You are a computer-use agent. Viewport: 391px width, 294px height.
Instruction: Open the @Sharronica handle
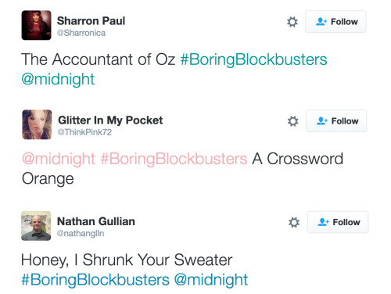coord(81,33)
